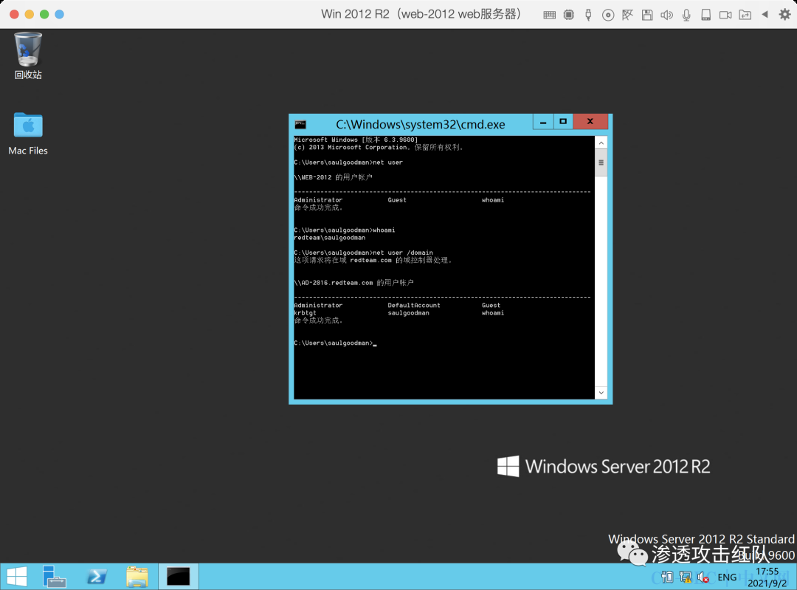Open the USB devices icon in VM toolbar
This screenshot has height=590, width=797.
pyautogui.click(x=588, y=15)
